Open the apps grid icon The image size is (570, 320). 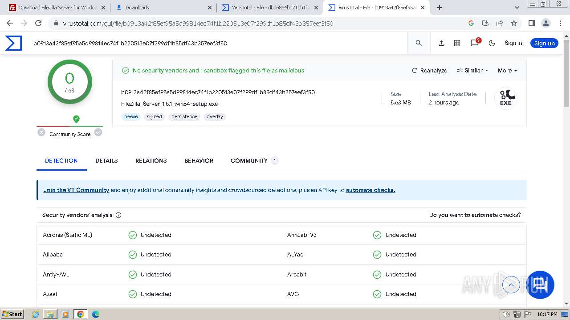pos(457,43)
